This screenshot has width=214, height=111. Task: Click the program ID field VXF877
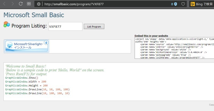65,26
